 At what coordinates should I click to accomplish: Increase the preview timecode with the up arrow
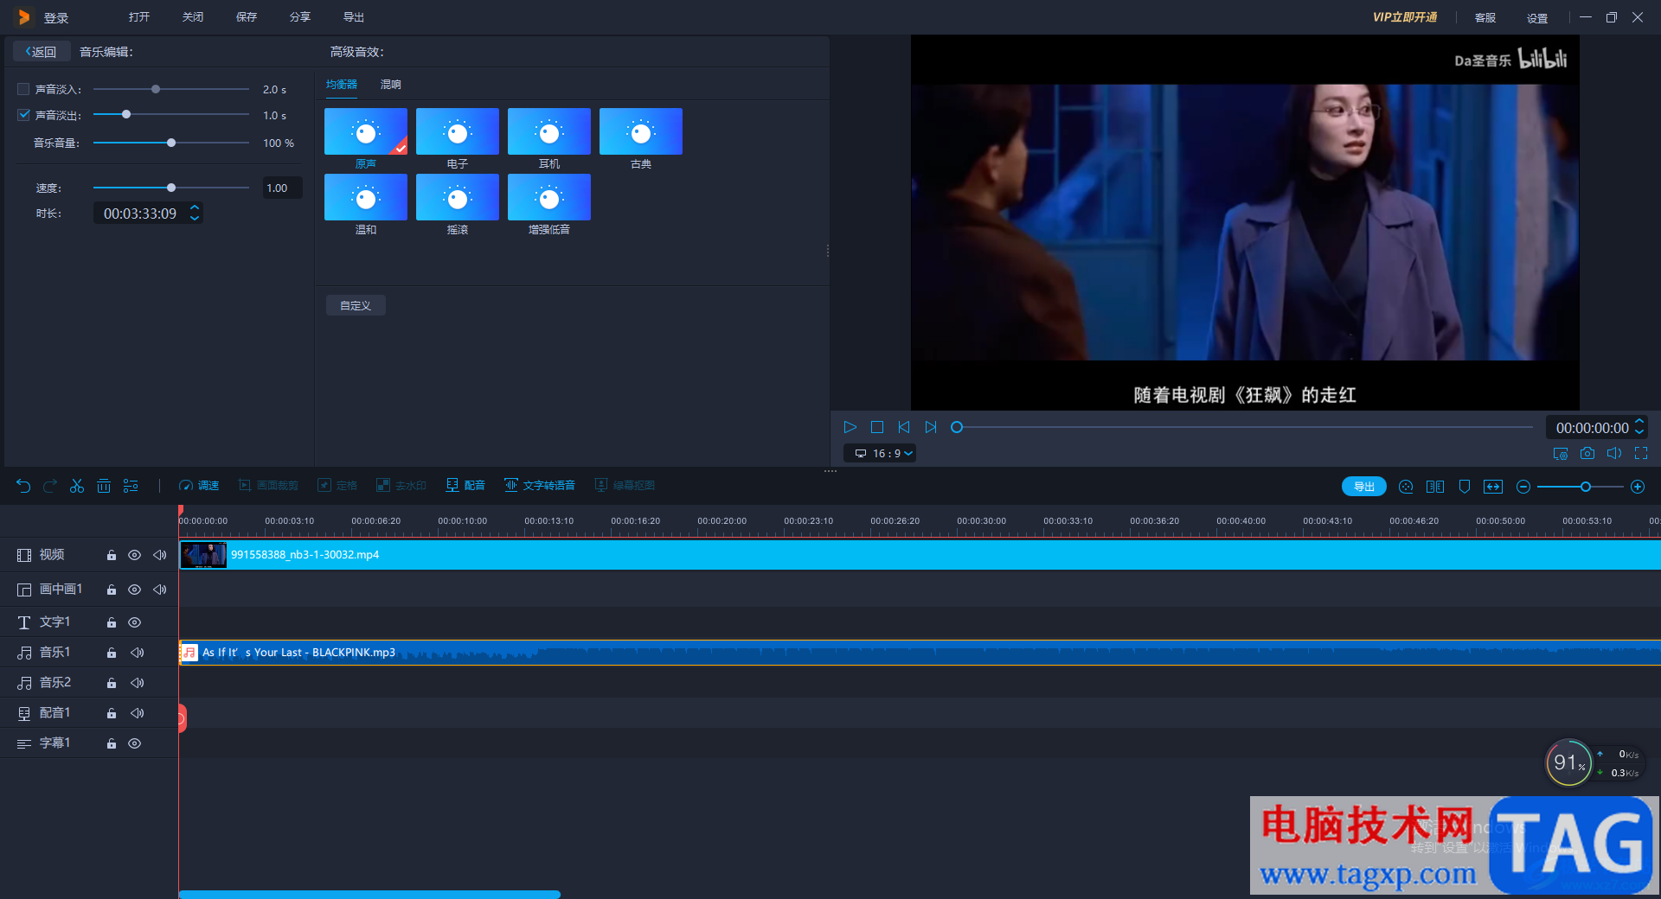click(x=1639, y=423)
